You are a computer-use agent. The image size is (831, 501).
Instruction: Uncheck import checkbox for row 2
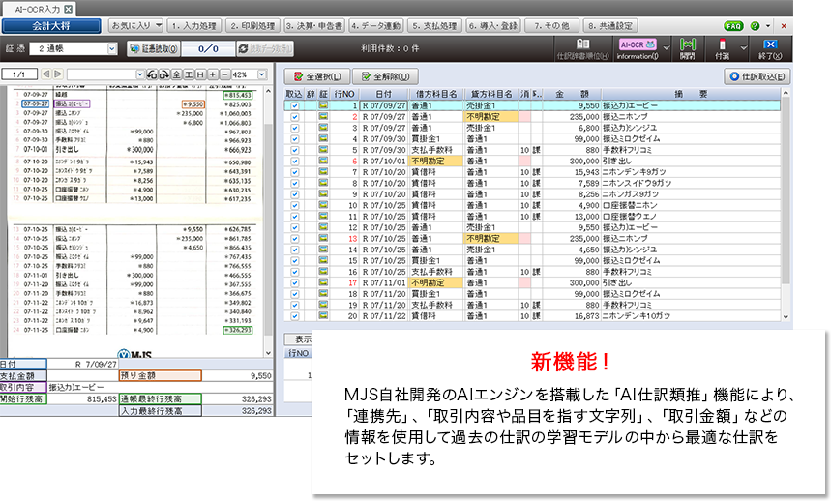tap(295, 117)
